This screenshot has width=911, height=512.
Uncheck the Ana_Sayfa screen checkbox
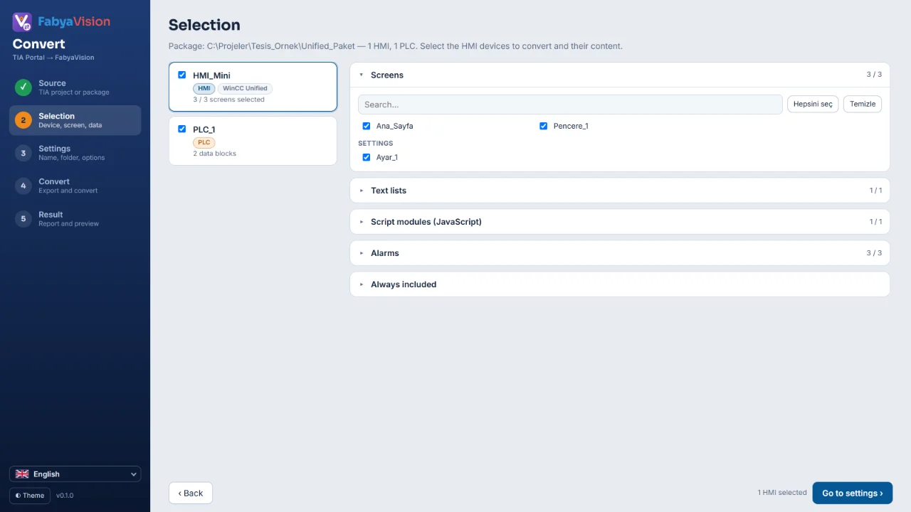[x=367, y=126]
